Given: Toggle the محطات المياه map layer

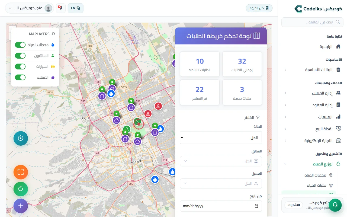Looking at the screenshot, I should click(x=20, y=45).
